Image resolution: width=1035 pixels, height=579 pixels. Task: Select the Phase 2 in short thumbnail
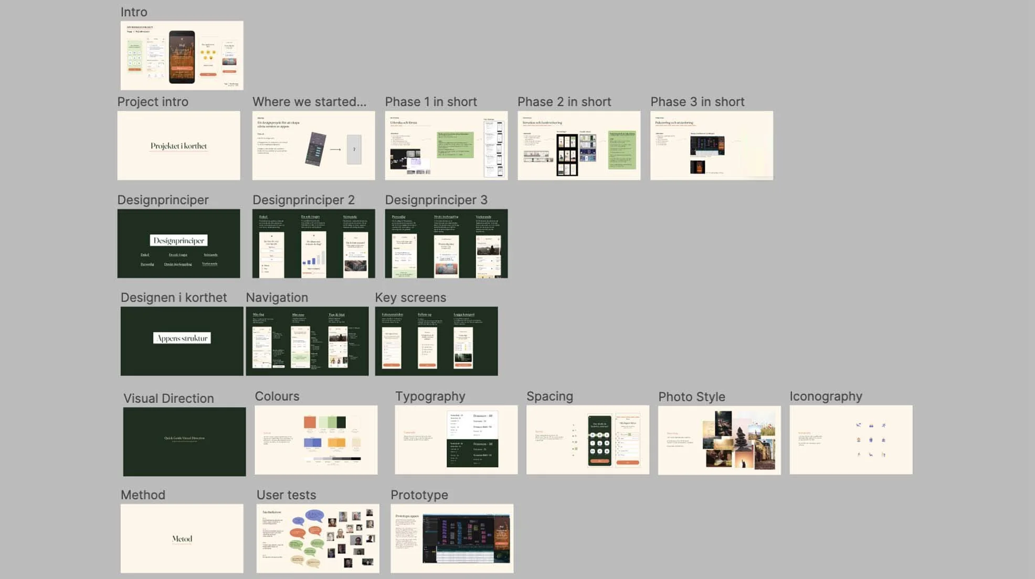[x=579, y=145]
